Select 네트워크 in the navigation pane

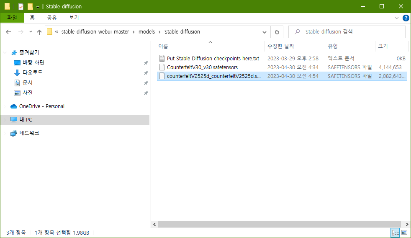(29, 133)
